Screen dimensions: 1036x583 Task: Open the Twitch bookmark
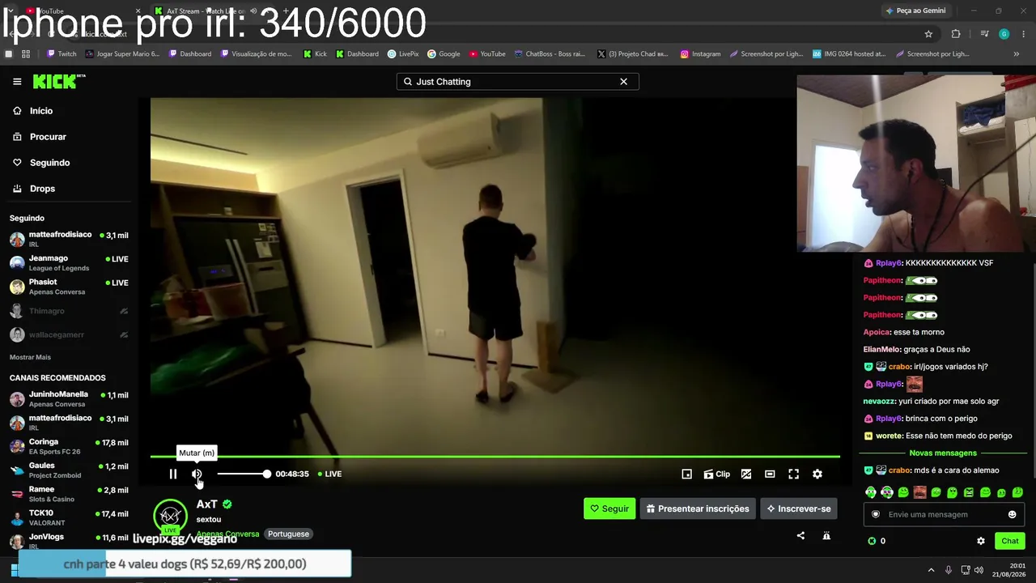pyautogui.click(x=62, y=54)
